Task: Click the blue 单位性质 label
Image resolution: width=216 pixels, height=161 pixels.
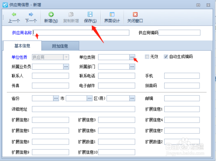Action: 19,57
